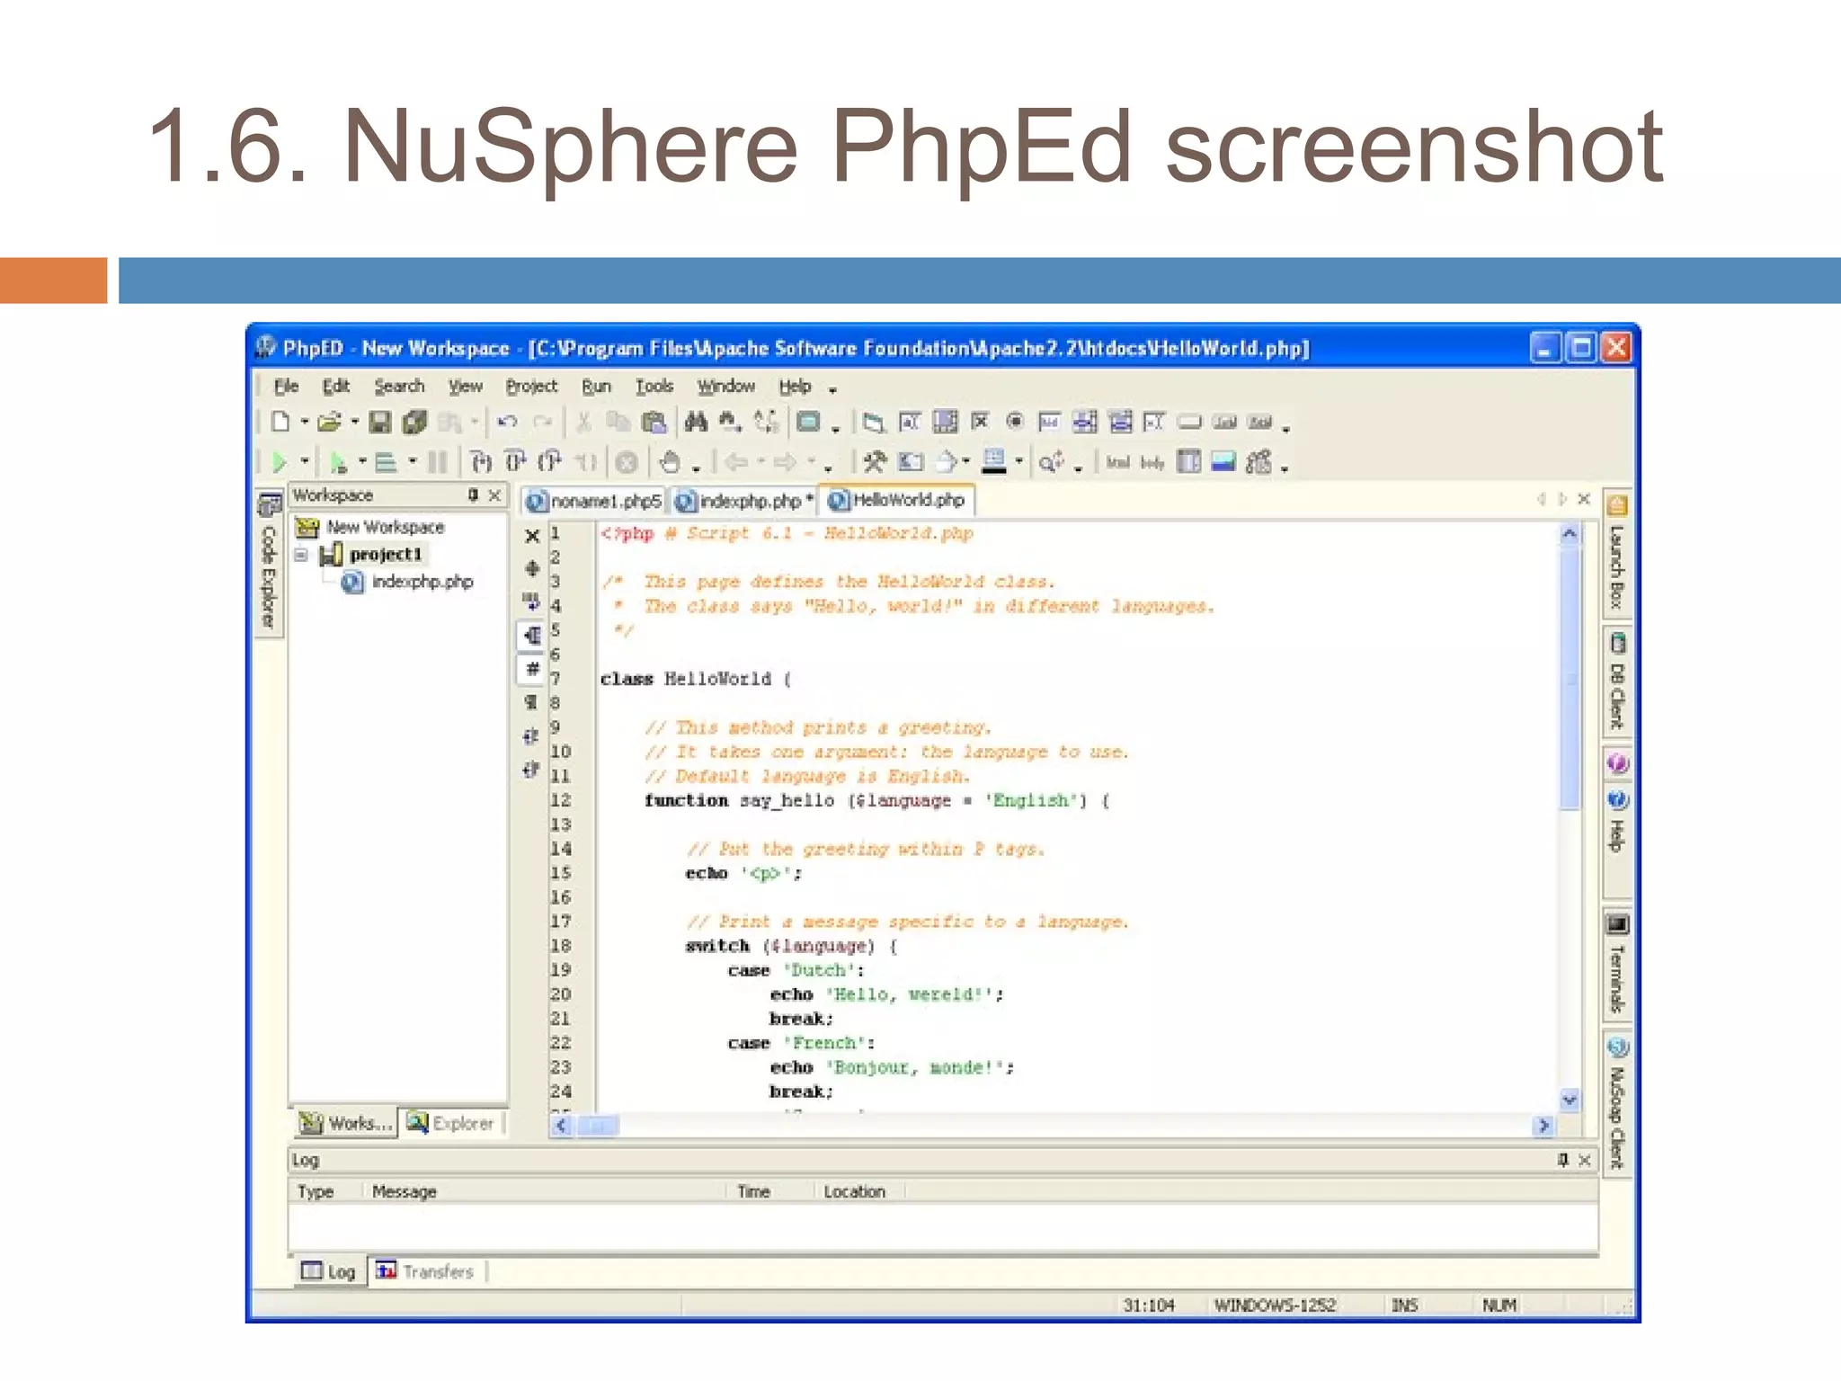
Task: Open the Transfers bottom tab
Action: (424, 1271)
